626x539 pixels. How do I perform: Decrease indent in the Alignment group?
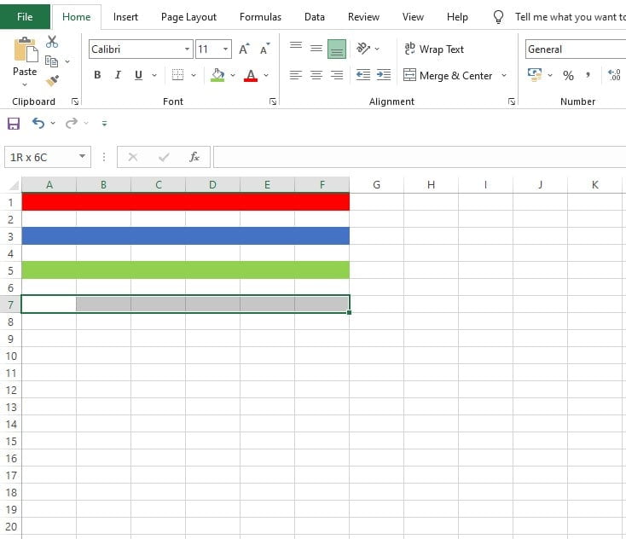coord(363,75)
